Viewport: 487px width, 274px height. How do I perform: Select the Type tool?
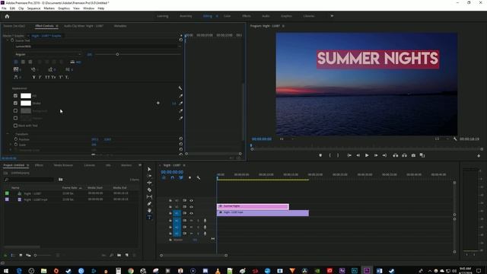(149, 218)
